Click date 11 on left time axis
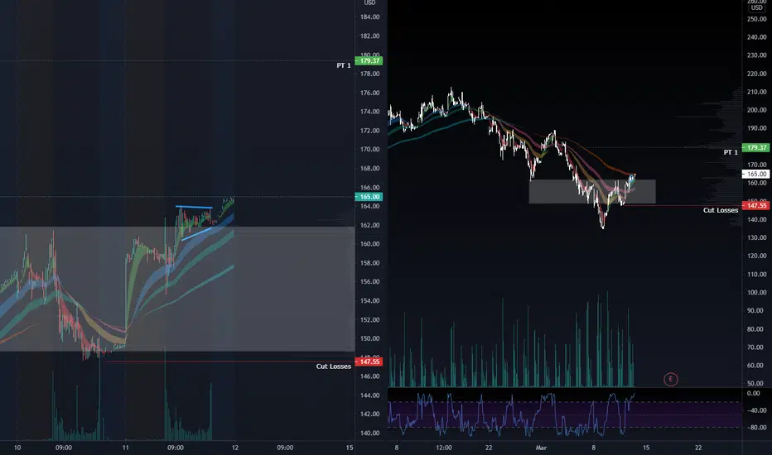This screenshot has width=772, height=455. tap(126, 448)
